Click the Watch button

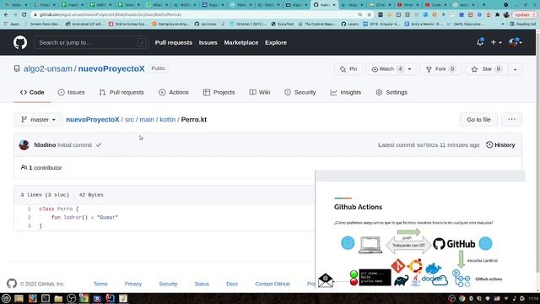coord(386,69)
